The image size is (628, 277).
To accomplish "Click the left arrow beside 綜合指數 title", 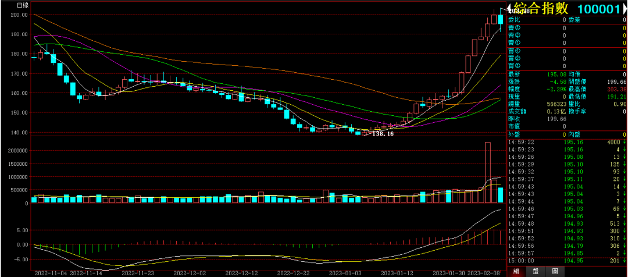I will point(510,8).
